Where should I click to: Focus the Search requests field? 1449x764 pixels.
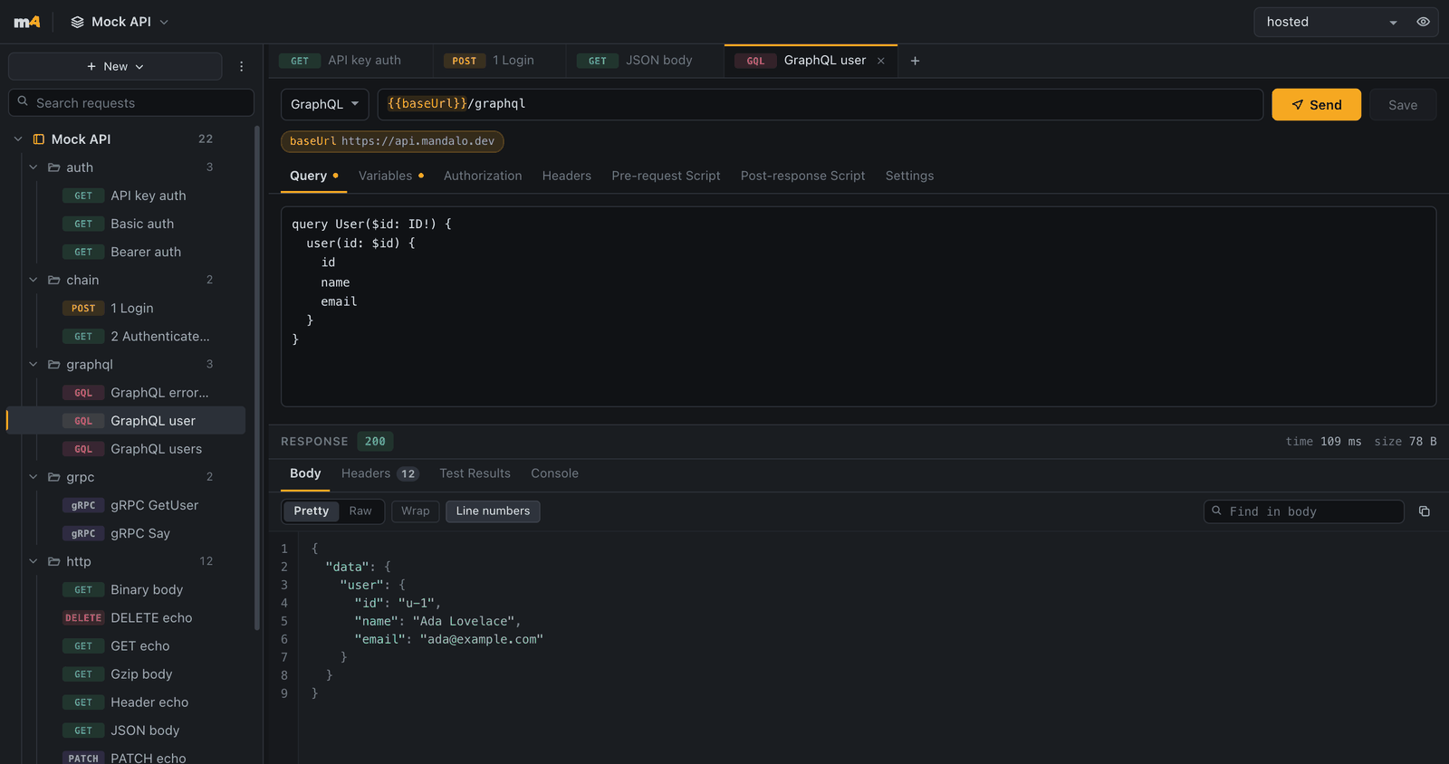131,102
